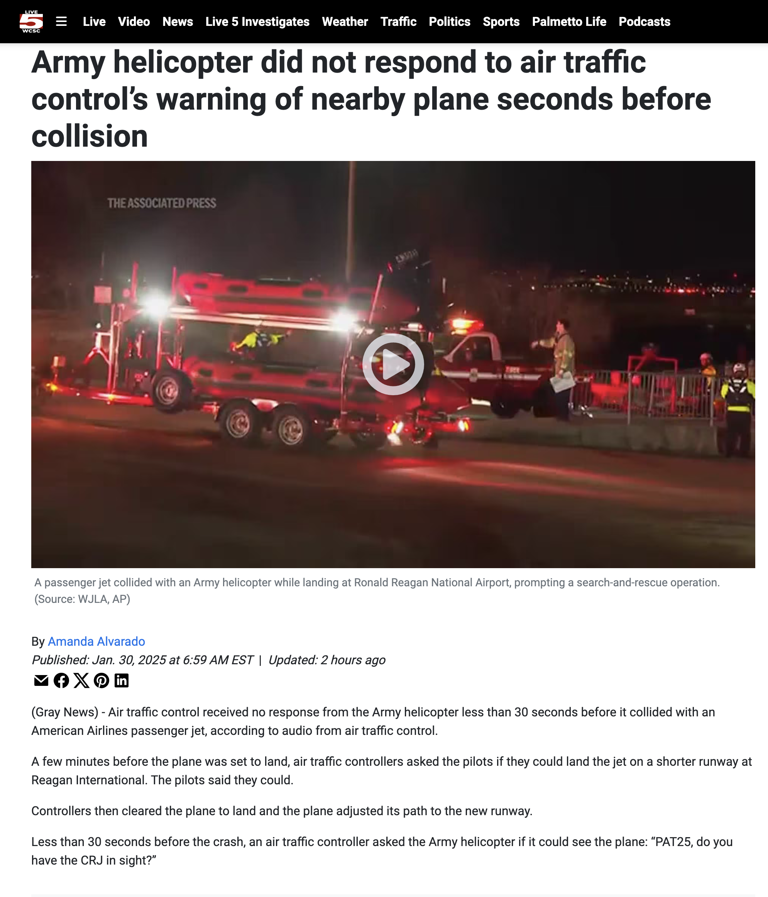768x897 pixels.
Task: Go to Politics section
Action: tap(449, 22)
